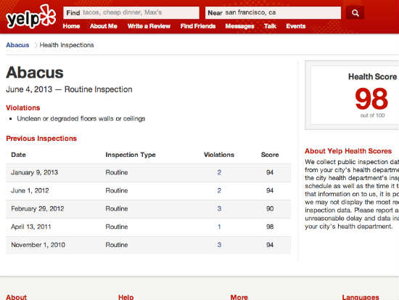
Task: Click the Inspection Type column header
Action: pos(131,155)
